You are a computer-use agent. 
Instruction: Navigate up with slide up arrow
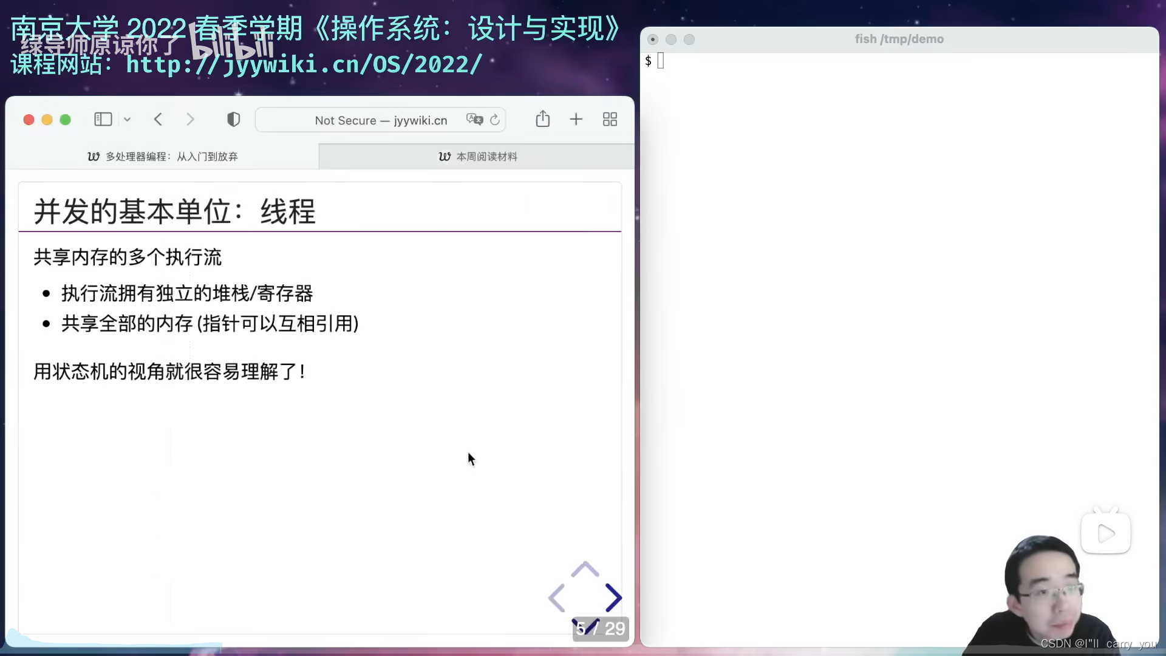[585, 569]
